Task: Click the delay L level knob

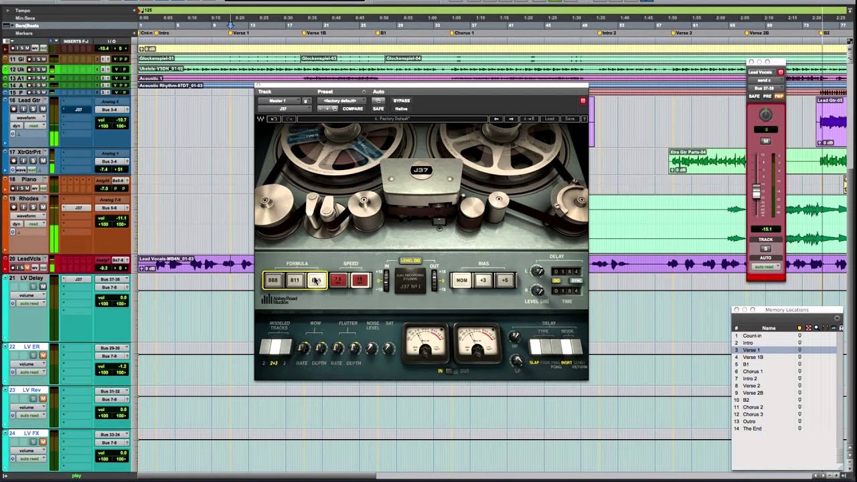Action: point(537,271)
